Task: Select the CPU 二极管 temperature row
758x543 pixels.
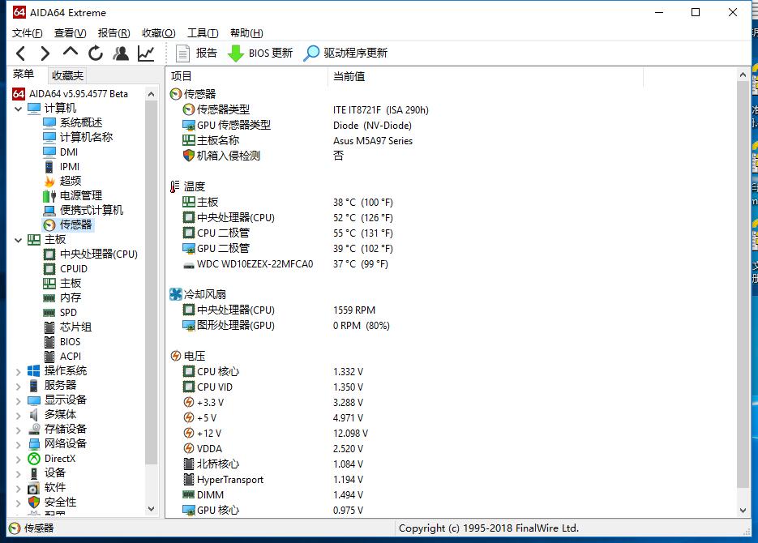Action: 288,233
